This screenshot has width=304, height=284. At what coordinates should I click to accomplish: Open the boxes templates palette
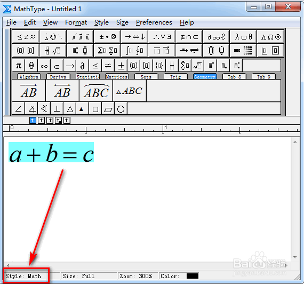(x=270, y=51)
